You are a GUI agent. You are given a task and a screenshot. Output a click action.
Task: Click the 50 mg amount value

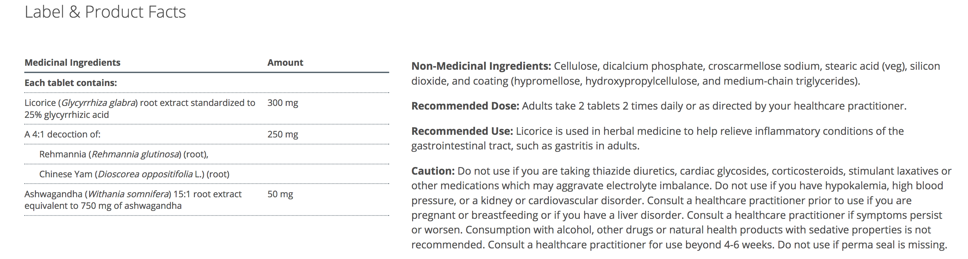280,194
